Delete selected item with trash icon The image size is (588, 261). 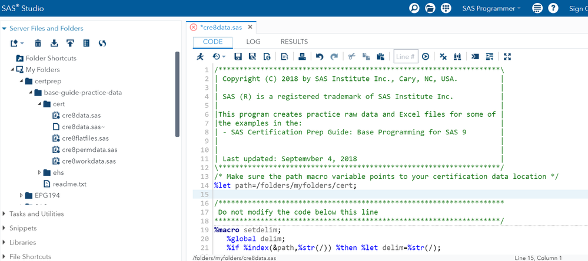pos(38,43)
